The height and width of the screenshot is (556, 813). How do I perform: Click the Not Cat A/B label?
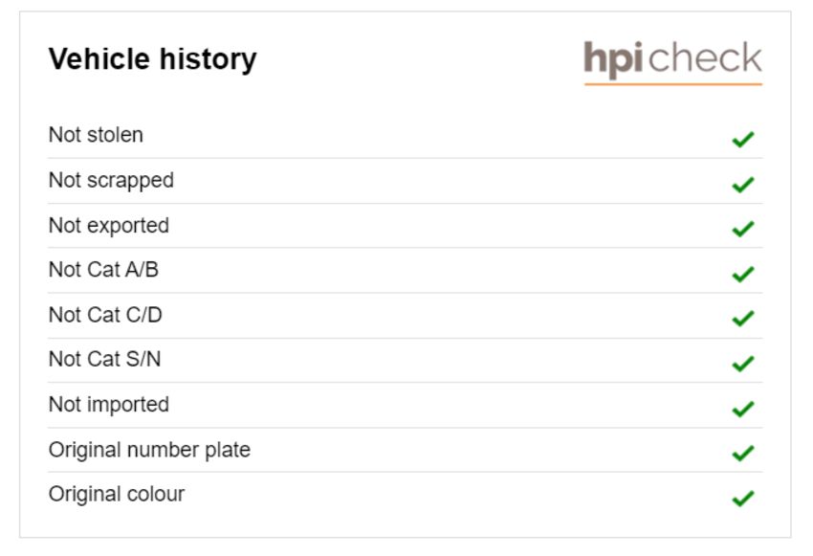(x=103, y=270)
